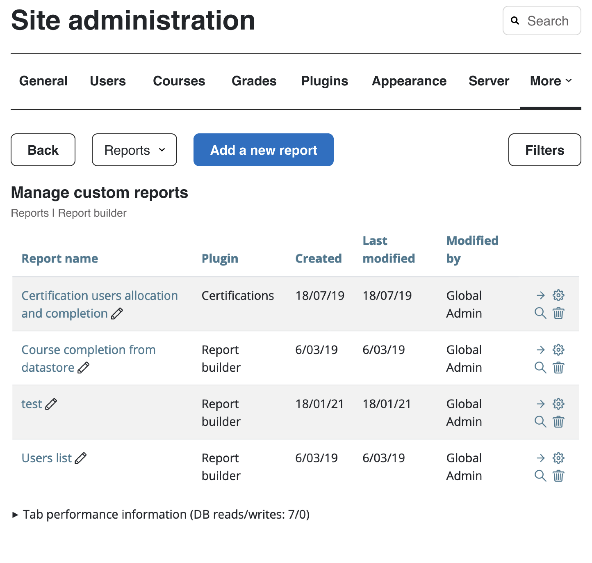This screenshot has height=563, width=592.
Task: Switch to the General tab
Action: tap(43, 81)
